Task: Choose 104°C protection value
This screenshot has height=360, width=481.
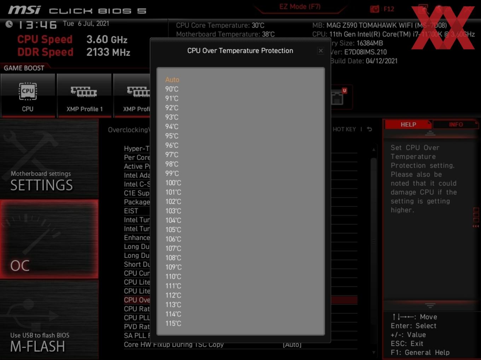Action: [x=173, y=220]
